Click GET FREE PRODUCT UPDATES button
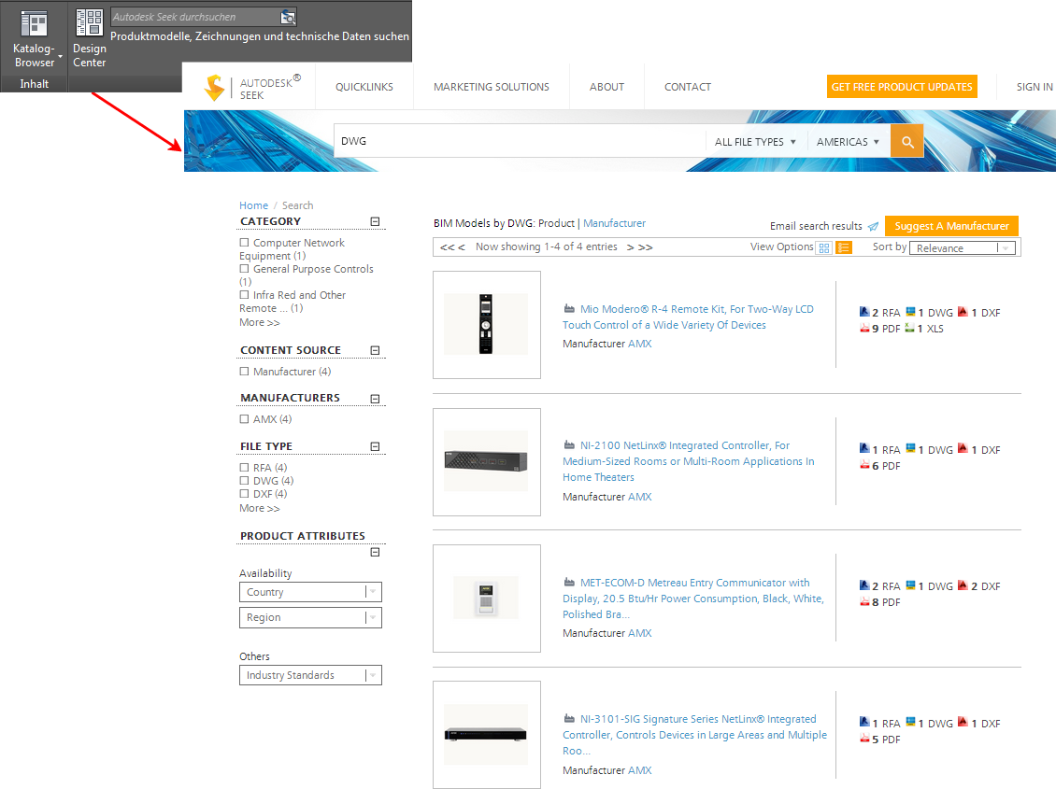The width and height of the screenshot is (1056, 789). coord(902,87)
